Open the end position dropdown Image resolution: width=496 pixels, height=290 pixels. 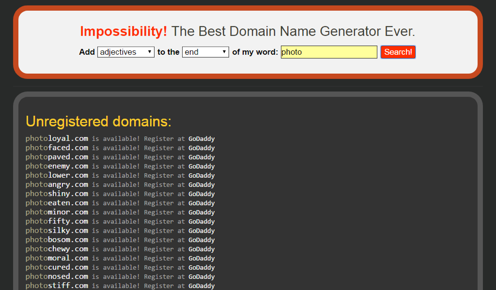[x=206, y=52]
